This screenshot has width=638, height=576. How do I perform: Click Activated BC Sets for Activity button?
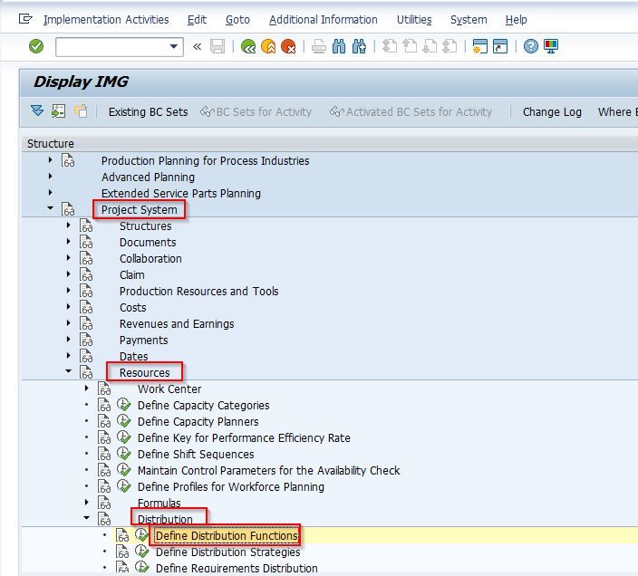(x=411, y=111)
